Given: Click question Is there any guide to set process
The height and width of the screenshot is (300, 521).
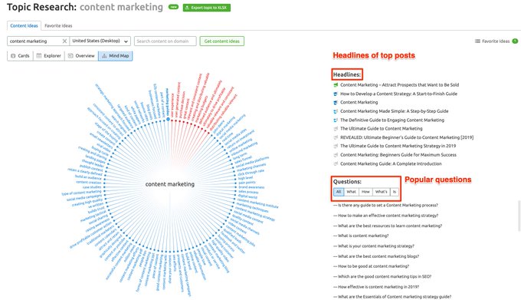Looking at the screenshot, I should click(x=385, y=205).
